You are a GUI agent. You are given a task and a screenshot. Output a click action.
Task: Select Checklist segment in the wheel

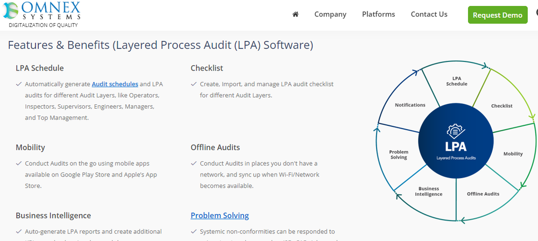click(x=501, y=106)
